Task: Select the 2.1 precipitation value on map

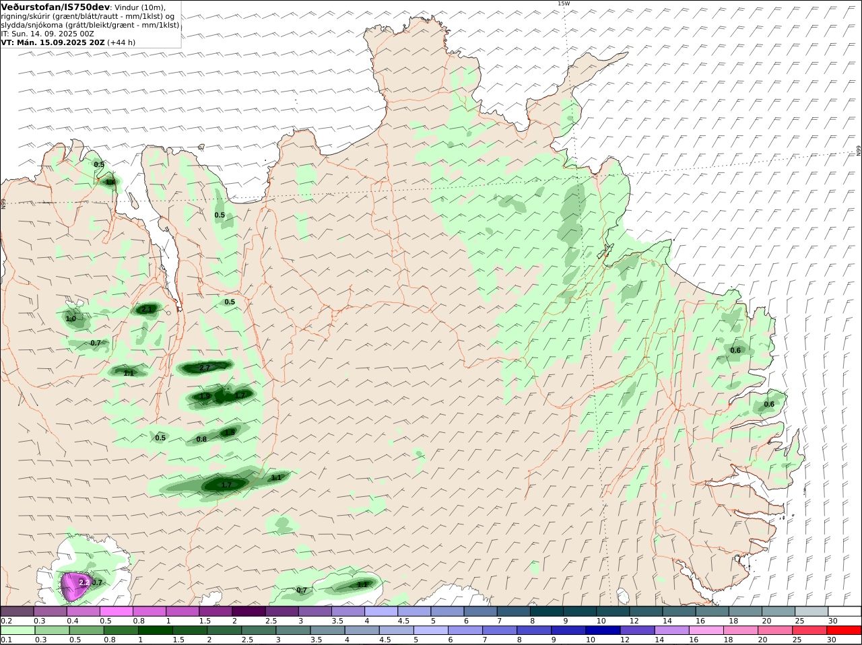Action: point(148,309)
